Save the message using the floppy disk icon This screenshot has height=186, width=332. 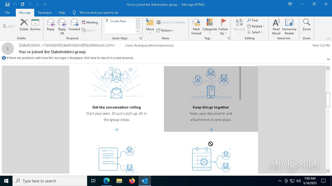coord(8,4)
